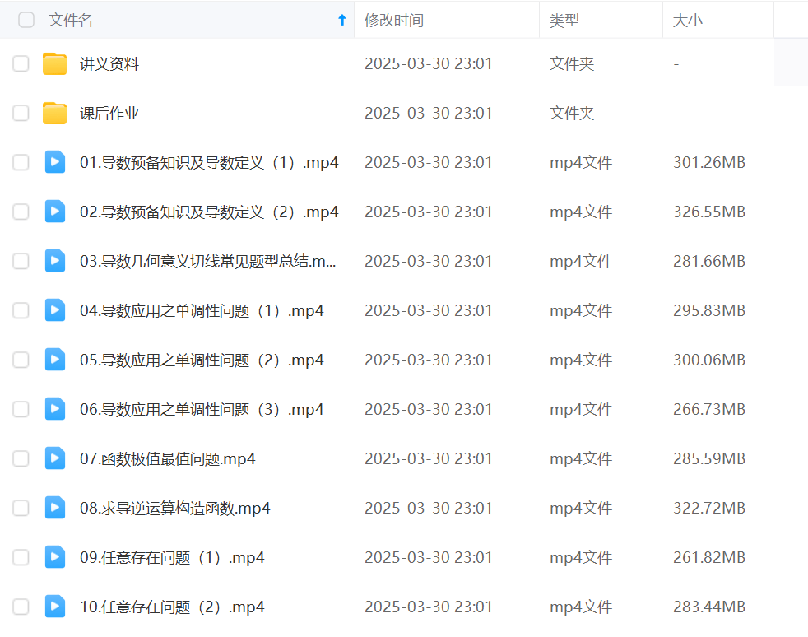Image resolution: width=808 pixels, height=637 pixels.
Task: Open file 01.导数预备知识及导数定义（1）.mp4
Action: 209,162
